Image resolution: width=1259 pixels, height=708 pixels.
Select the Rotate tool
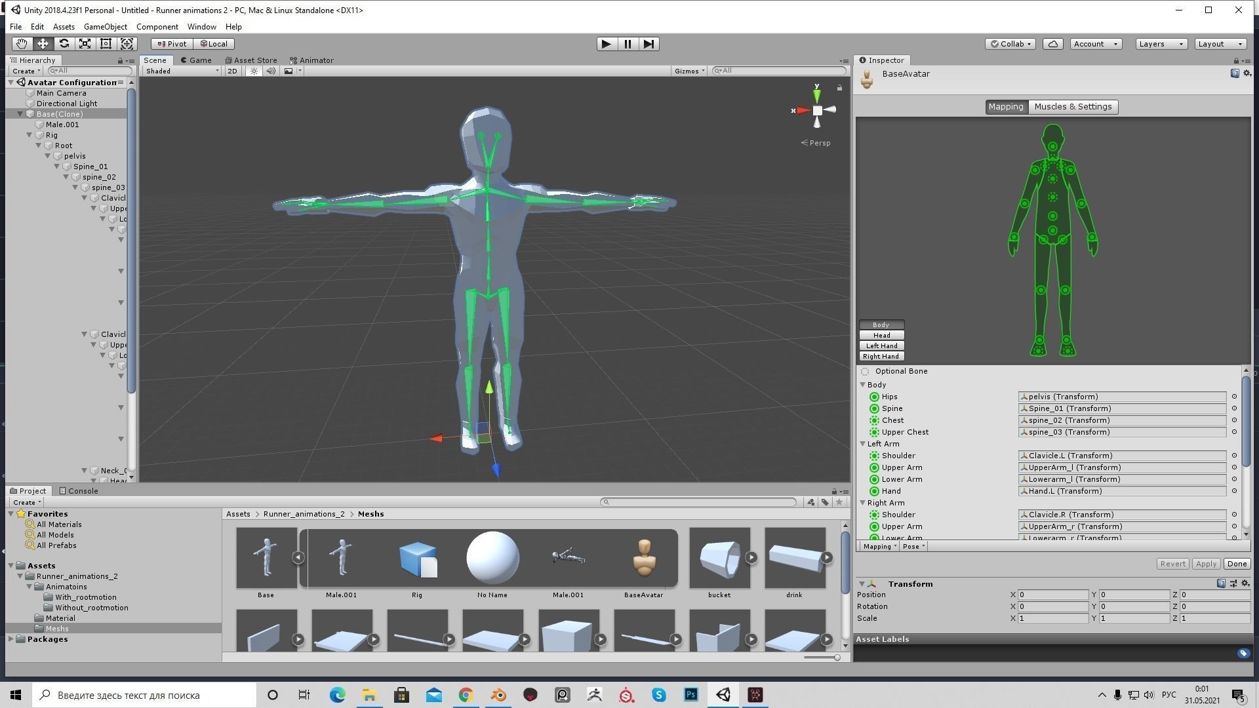click(x=64, y=44)
